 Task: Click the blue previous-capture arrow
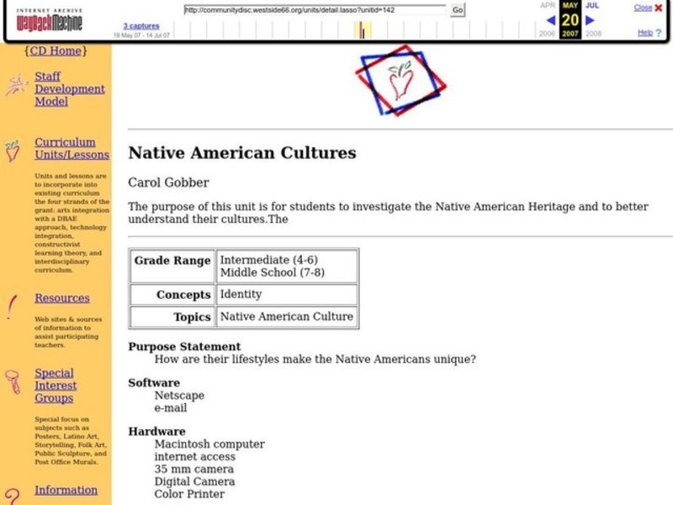(x=550, y=19)
